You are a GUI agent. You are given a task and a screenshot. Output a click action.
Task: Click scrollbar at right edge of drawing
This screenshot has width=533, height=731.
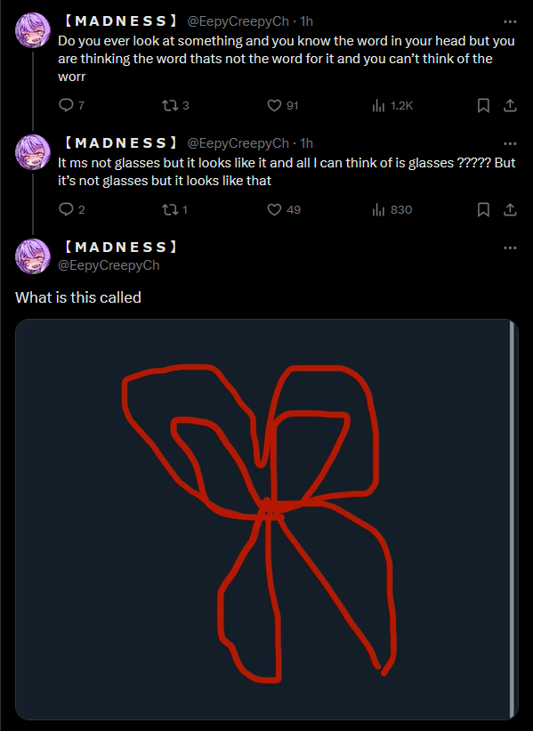click(x=513, y=519)
